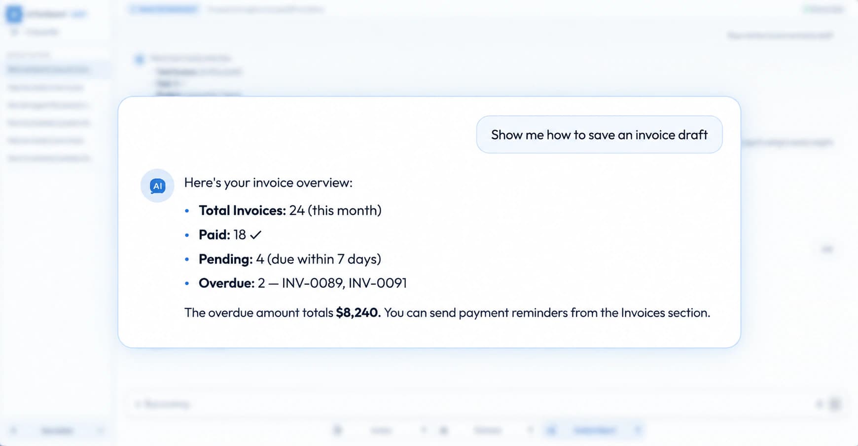Image resolution: width=858 pixels, height=446 pixels.
Task: Click the AI assistant avatar icon
Action: pos(157,186)
